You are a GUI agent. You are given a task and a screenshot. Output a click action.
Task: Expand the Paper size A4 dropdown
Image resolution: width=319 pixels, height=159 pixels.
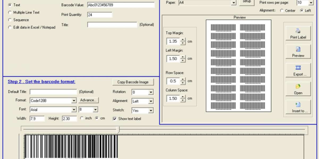[234, 3]
